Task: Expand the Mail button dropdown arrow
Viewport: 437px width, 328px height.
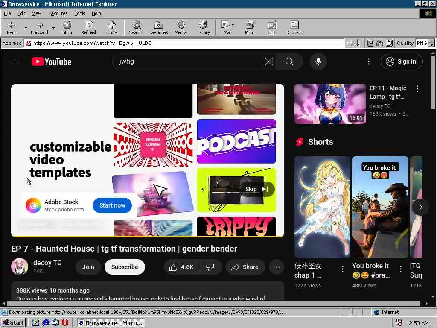Action: click(x=233, y=25)
